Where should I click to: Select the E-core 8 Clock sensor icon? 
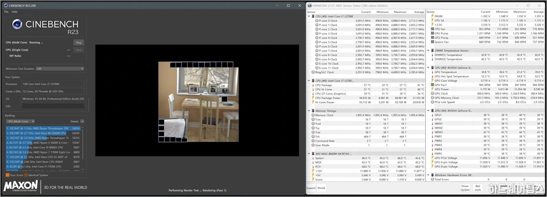[317, 55]
